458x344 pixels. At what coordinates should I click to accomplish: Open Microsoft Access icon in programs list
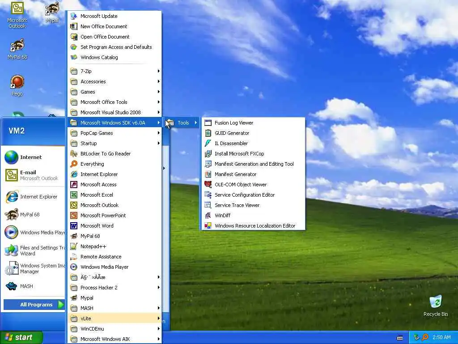pyautogui.click(x=74, y=185)
